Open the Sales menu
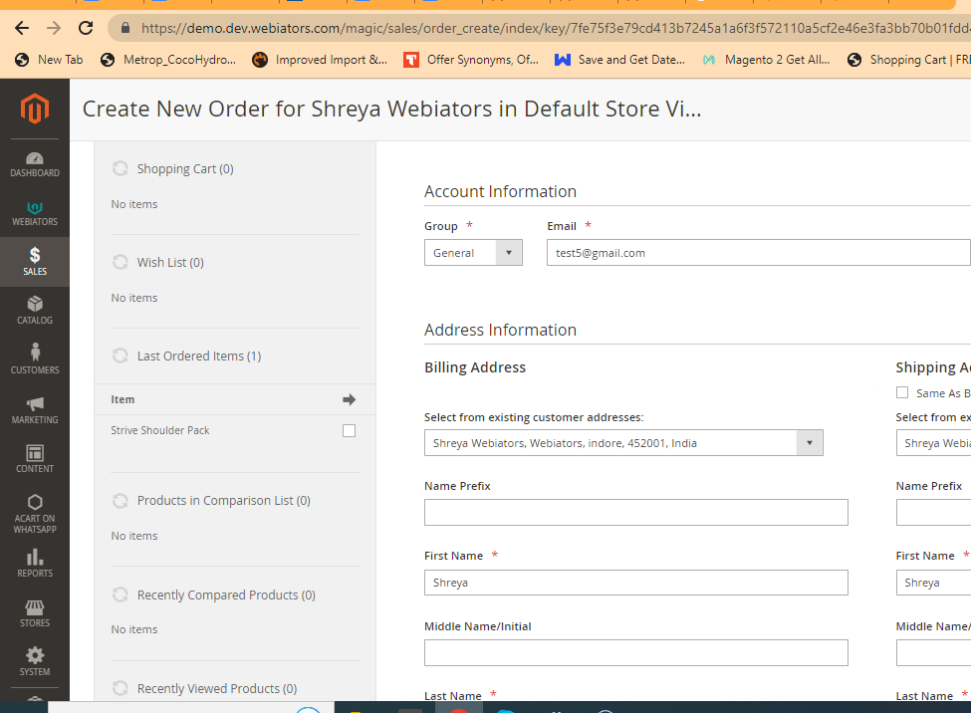The height and width of the screenshot is (713, 971). pos(35,262)
